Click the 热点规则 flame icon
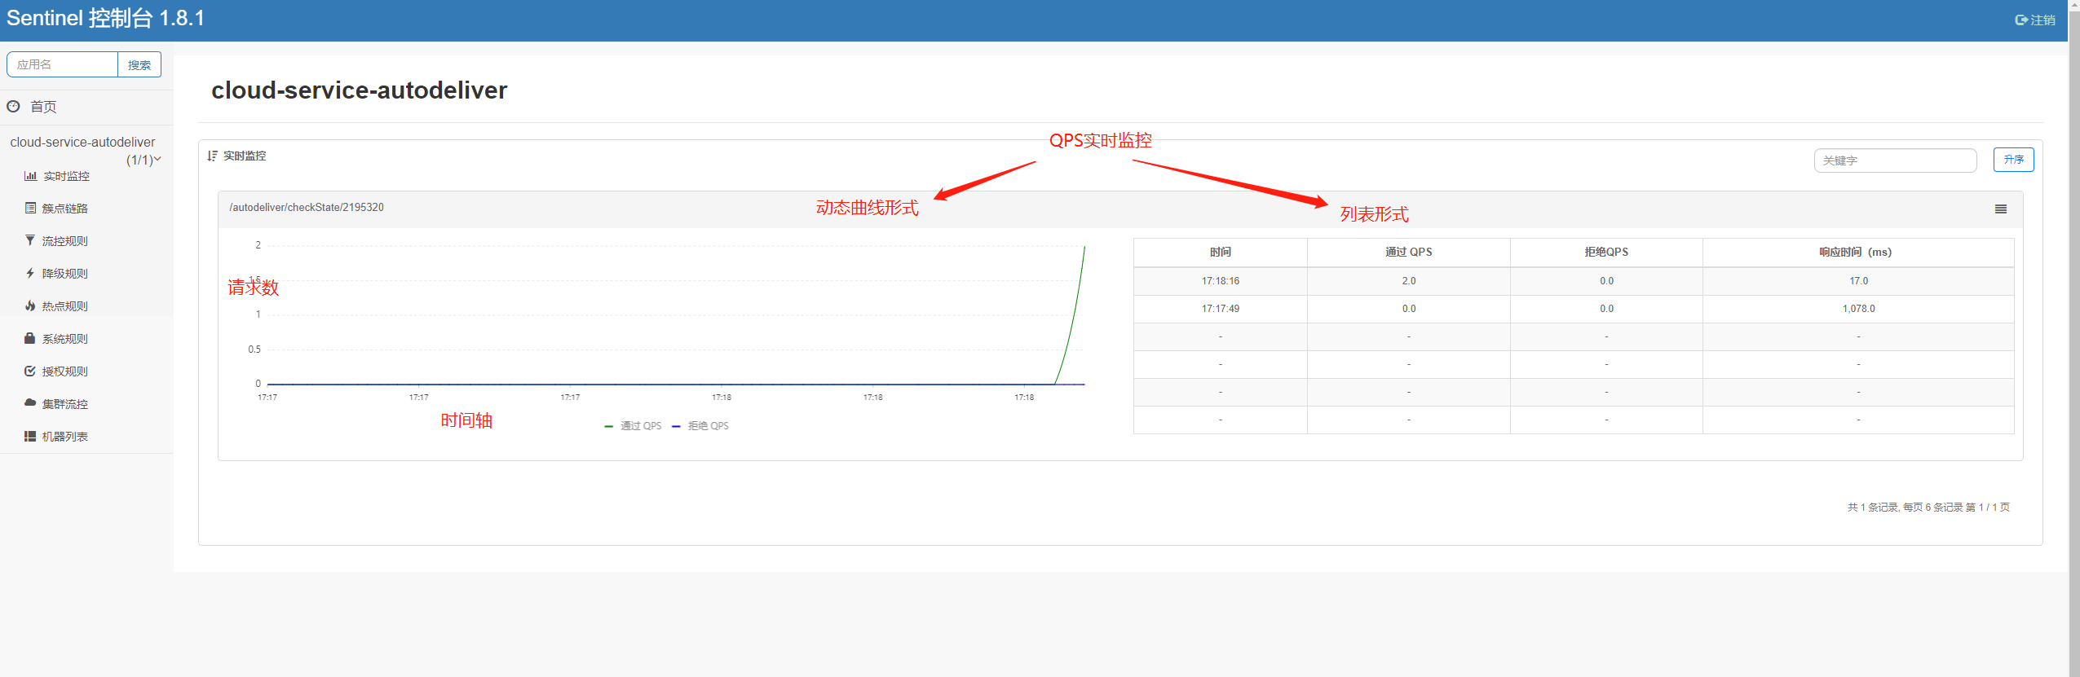 (x=30, y=306)
